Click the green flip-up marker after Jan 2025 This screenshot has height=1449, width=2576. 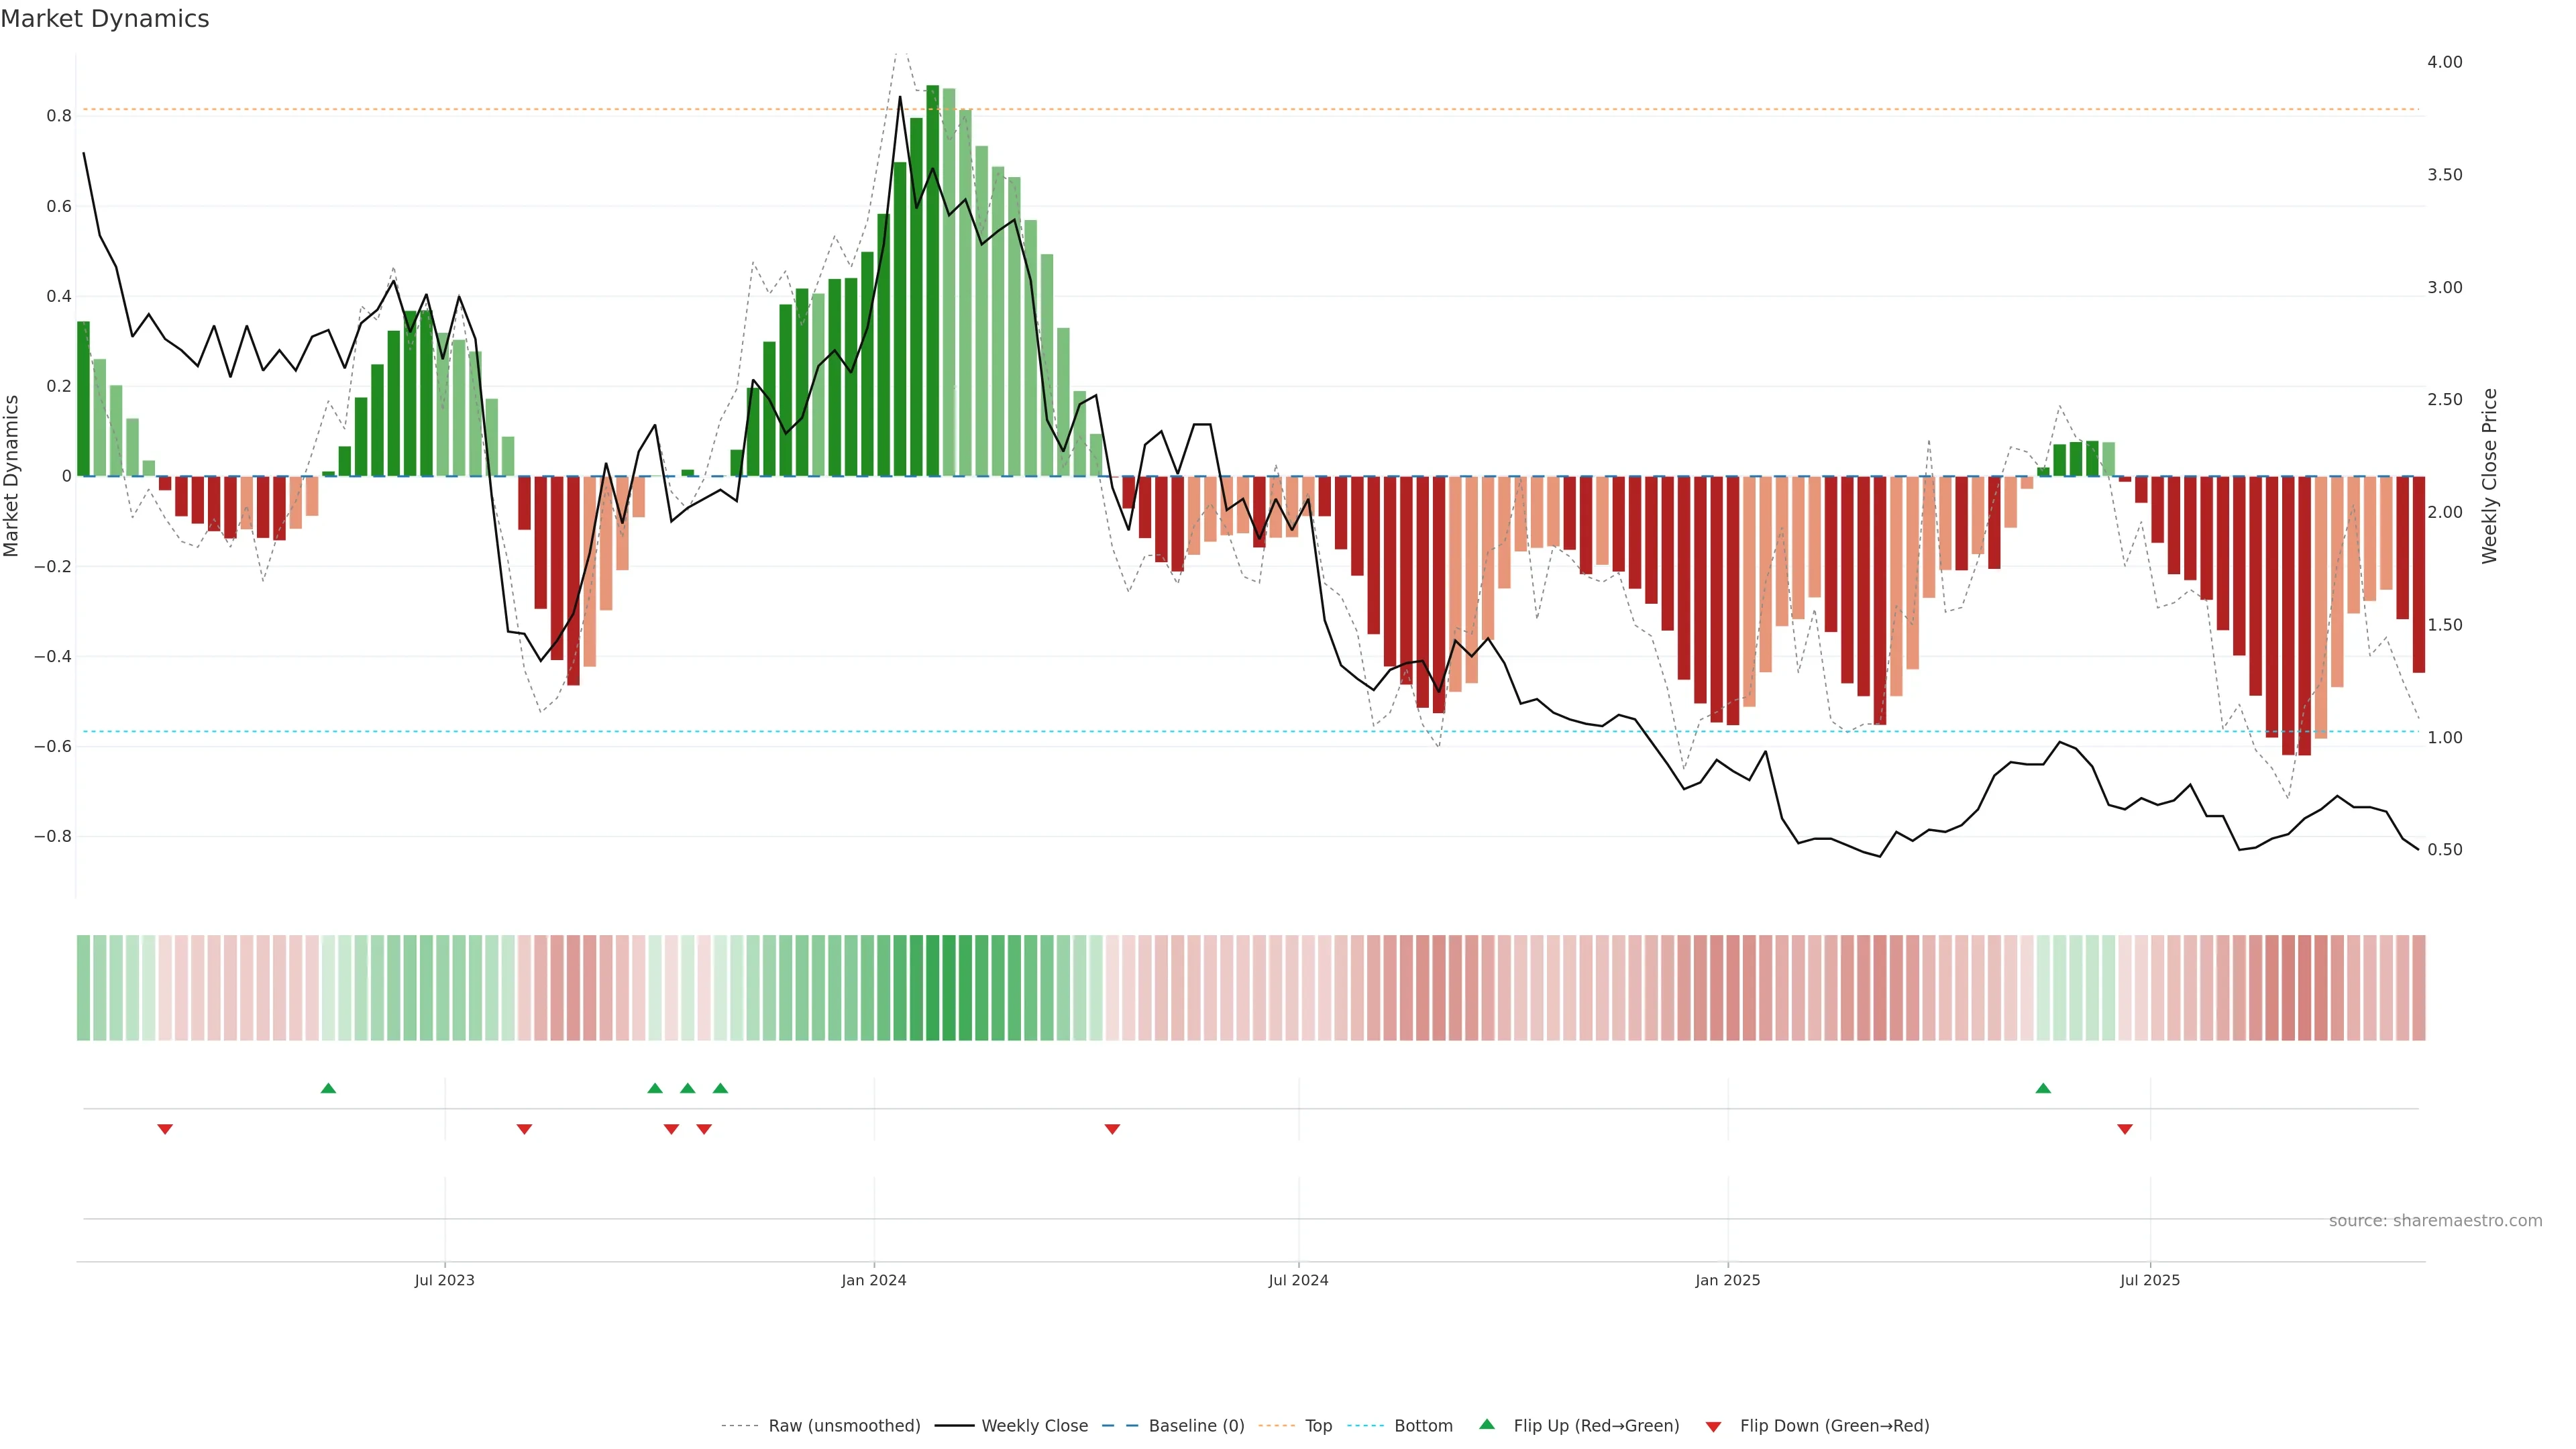tap(2043, 1088)
